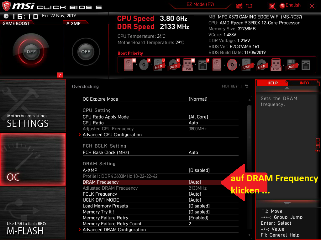The height and width of the screenshot is (240, 321).
Task: Click the back arrow next to HOT KEY
Action: [x=247, y=86]
